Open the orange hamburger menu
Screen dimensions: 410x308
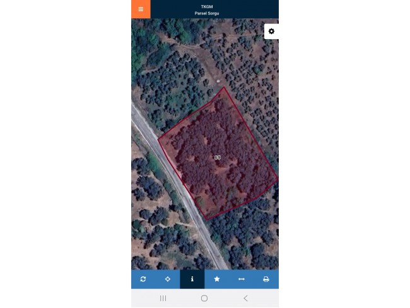pyautogui.click(x=141, y=9)
